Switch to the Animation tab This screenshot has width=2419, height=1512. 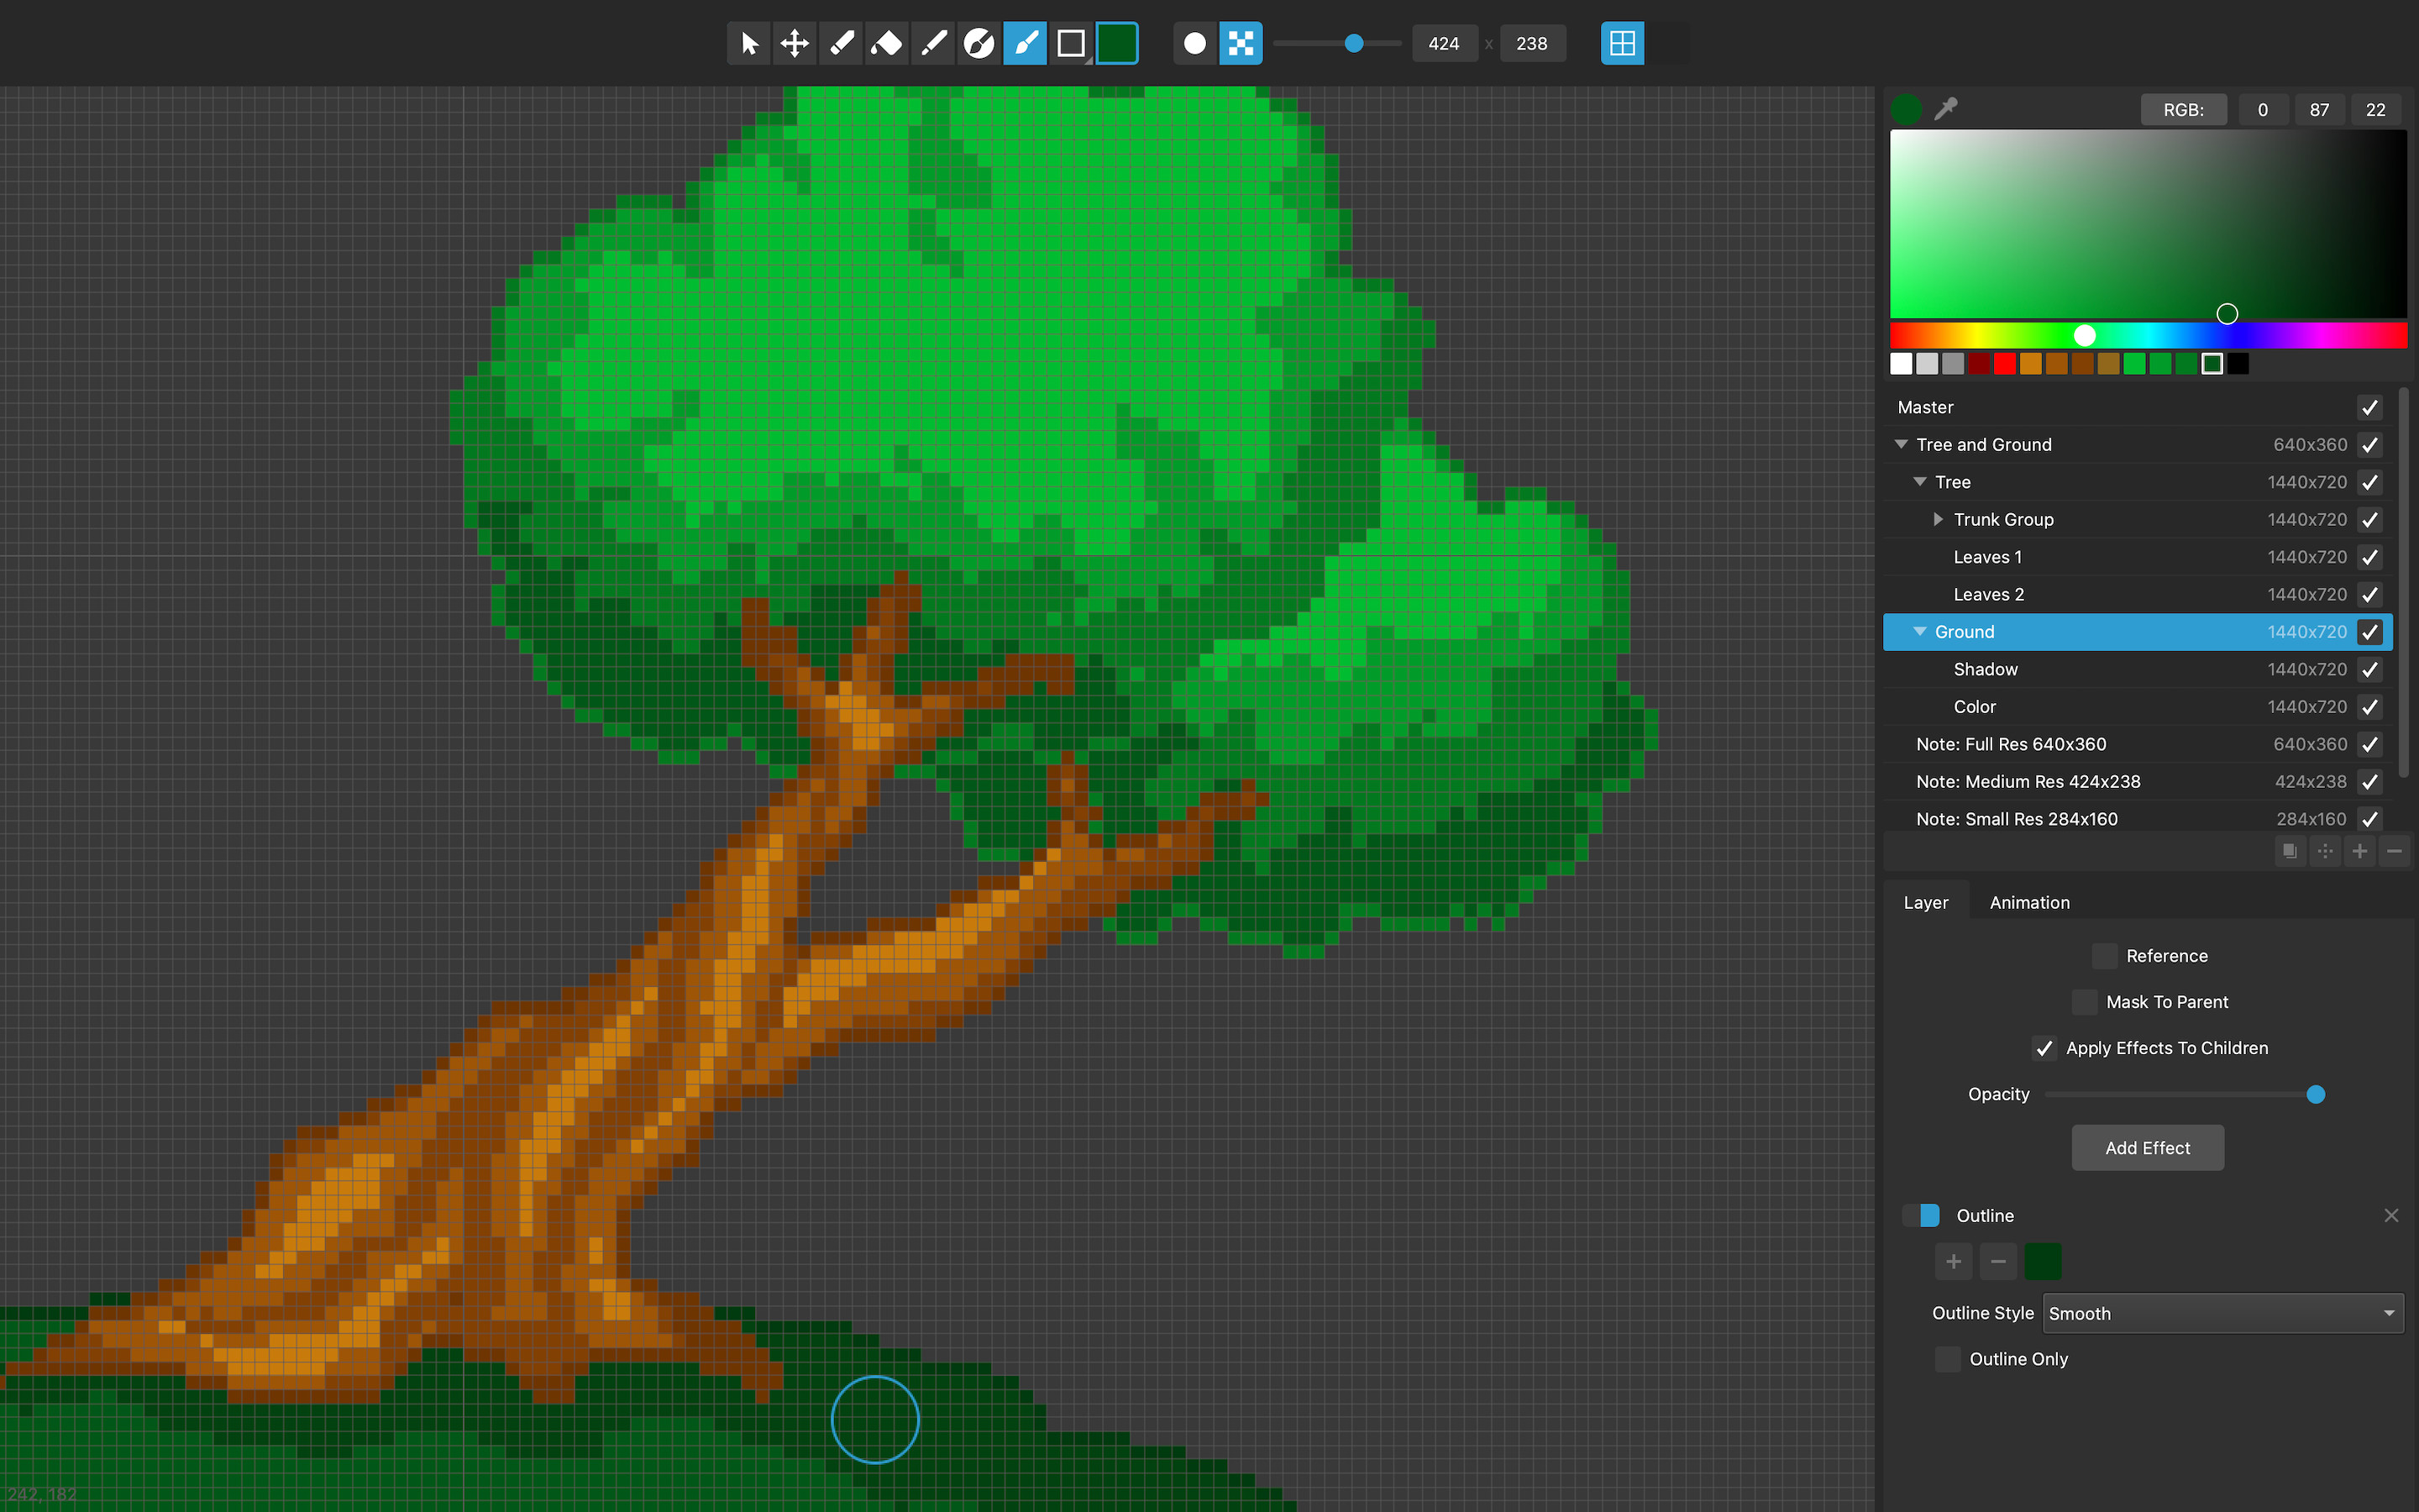2028,901
